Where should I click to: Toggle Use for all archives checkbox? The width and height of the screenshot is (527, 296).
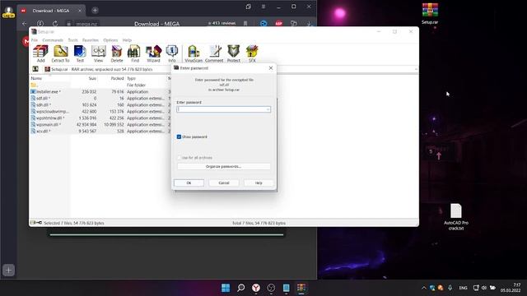[180, 157]
